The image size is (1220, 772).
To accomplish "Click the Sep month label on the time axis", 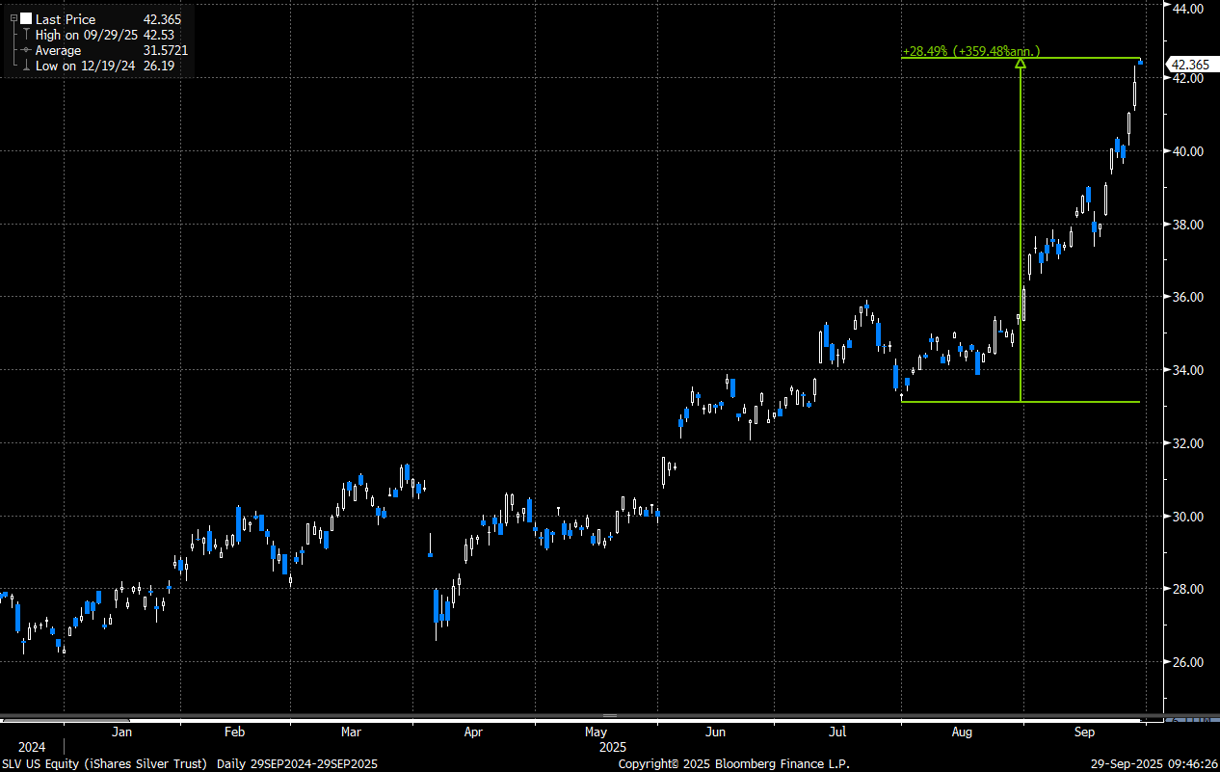I will (x=1085, y=732).
